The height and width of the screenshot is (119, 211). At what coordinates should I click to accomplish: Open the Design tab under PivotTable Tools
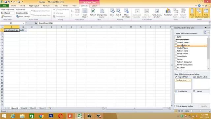pyautogui.click(x=95, y=6)
